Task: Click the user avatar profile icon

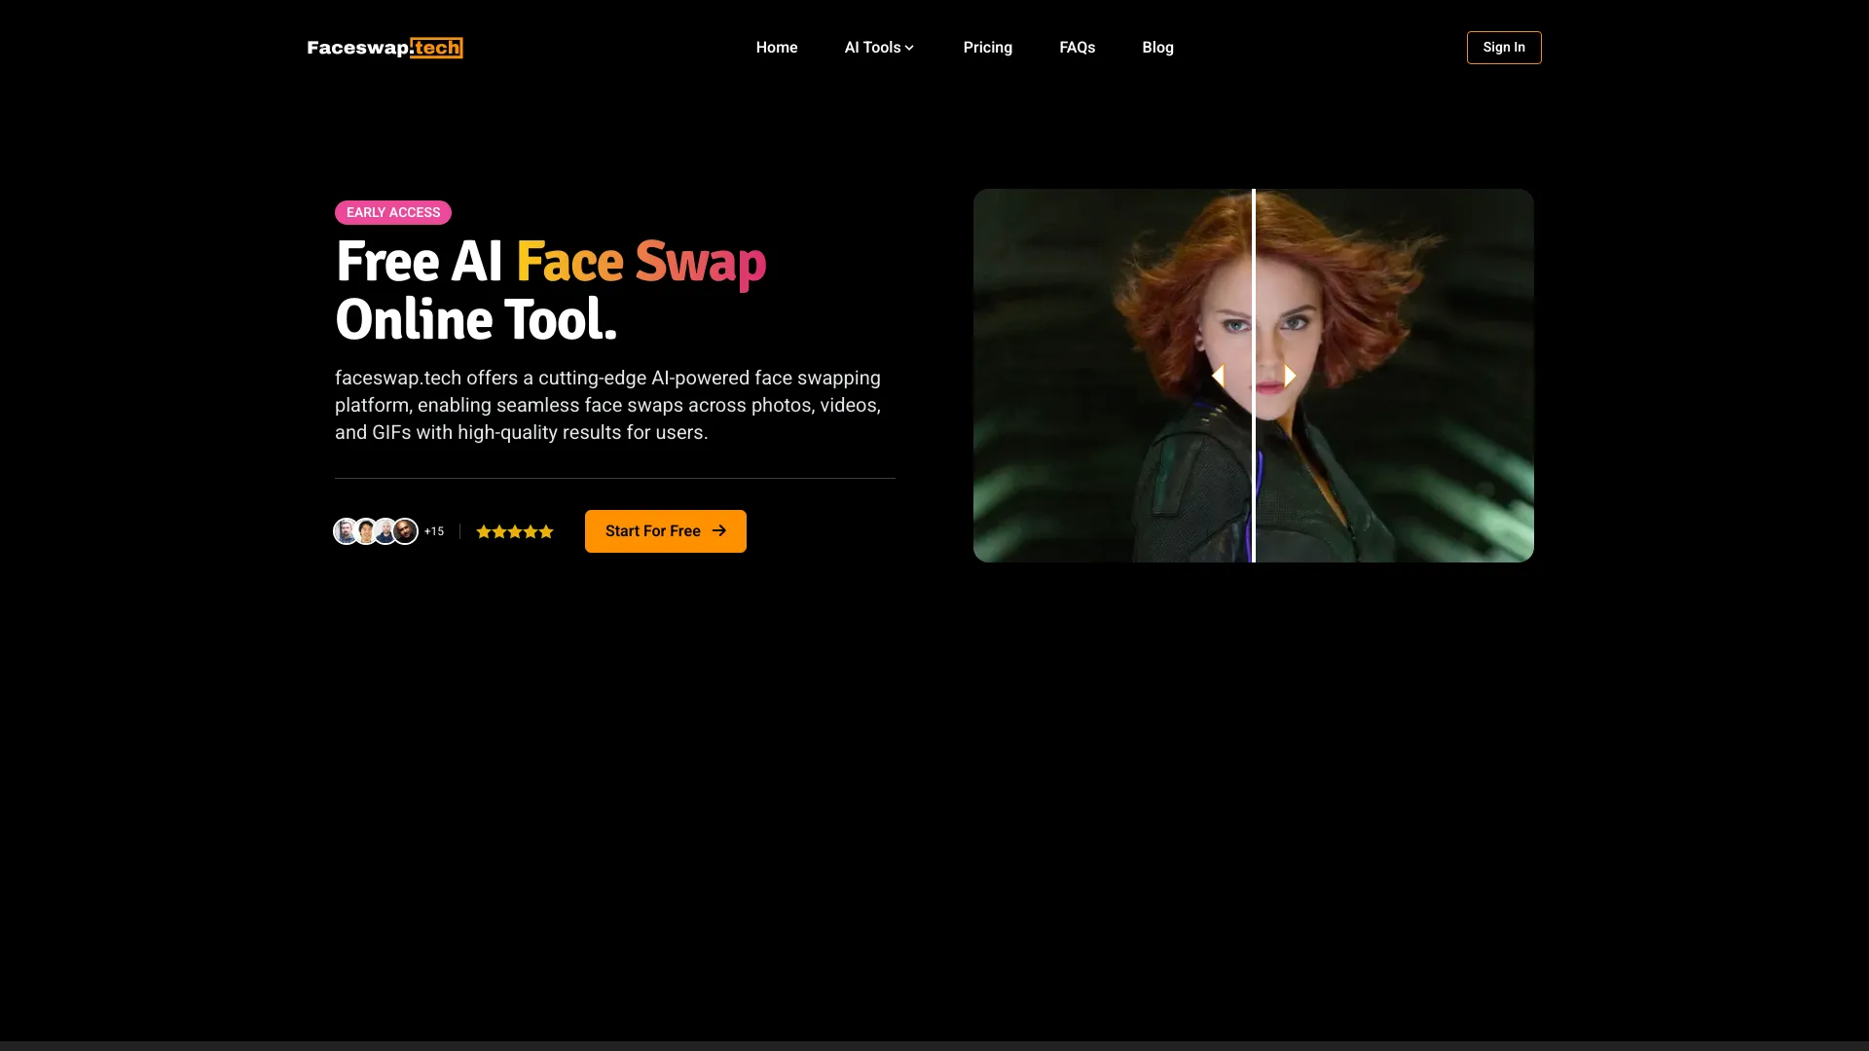Action: 348,531
